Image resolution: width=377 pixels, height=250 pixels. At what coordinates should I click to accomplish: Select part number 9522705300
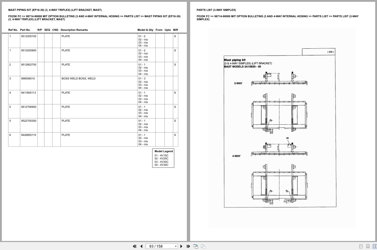coord(29,121)
